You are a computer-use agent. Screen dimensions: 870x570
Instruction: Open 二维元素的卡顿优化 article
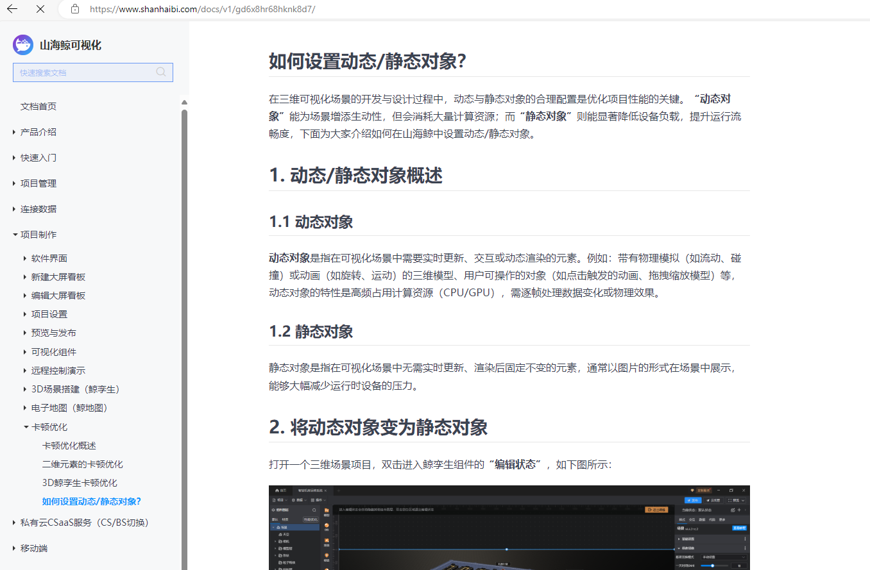tap(82, 464)
